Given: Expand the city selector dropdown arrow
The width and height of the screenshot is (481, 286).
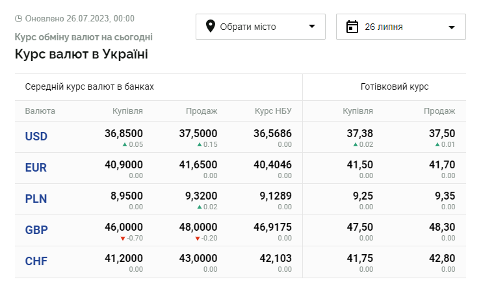Looking at the screenshot, I should [x=312, y=27].
